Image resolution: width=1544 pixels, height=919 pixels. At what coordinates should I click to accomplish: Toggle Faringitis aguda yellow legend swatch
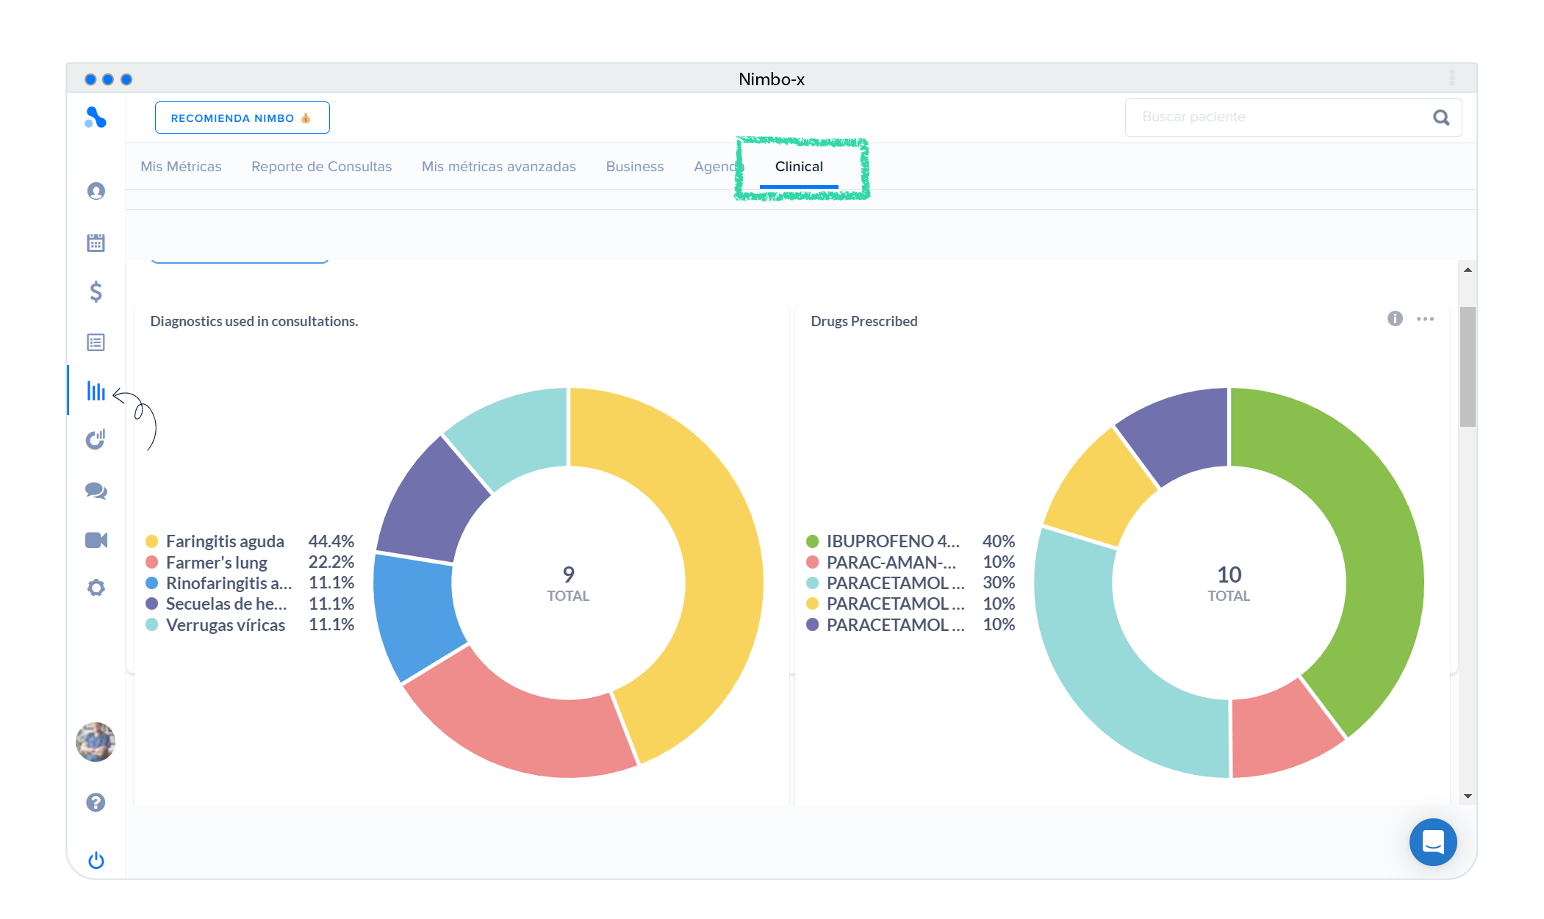tap(152, 541)
